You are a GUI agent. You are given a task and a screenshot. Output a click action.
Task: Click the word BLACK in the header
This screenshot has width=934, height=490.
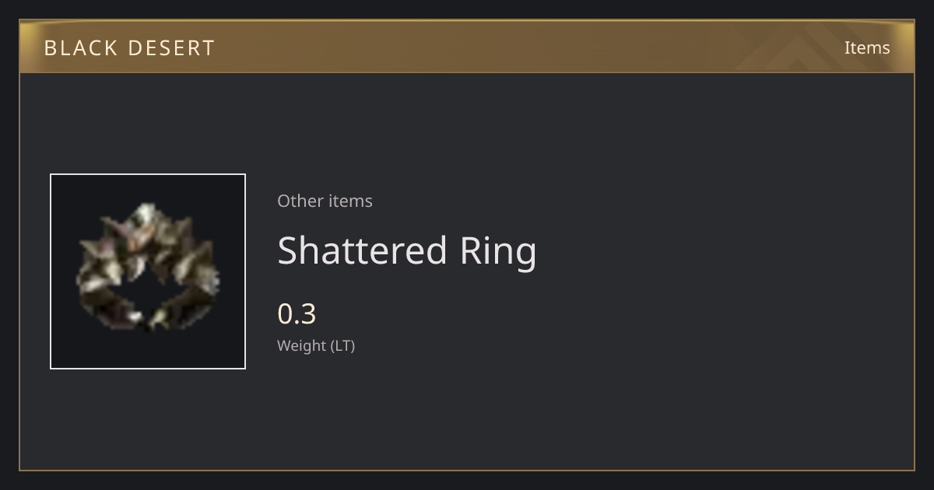pos(79,47)
